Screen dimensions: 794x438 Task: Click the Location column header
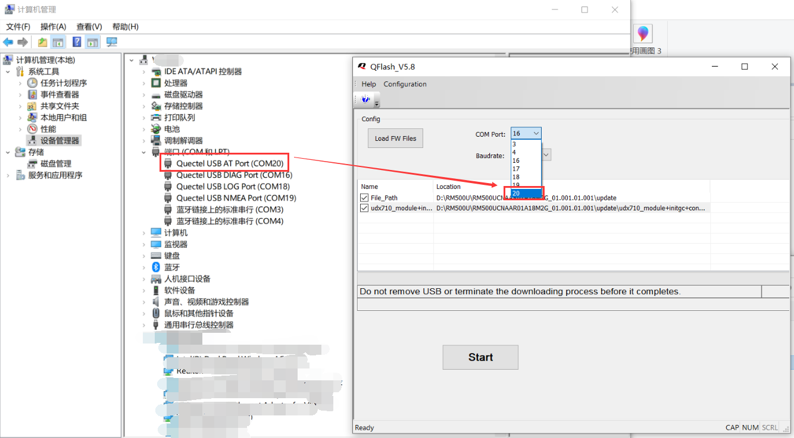[571, 187]
